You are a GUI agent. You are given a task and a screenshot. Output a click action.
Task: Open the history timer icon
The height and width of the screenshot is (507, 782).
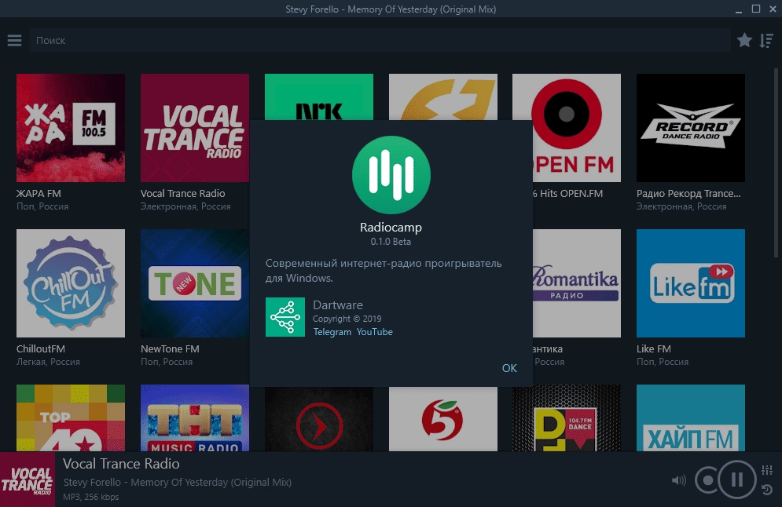click(x=767, y=490)
